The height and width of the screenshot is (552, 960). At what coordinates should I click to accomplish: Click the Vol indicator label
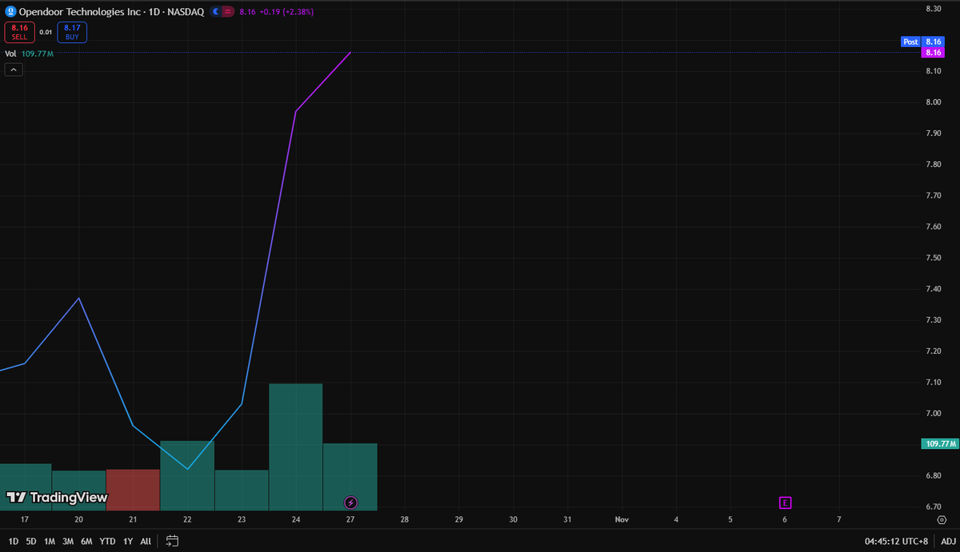pyautogui.click(x=10, y=53)
